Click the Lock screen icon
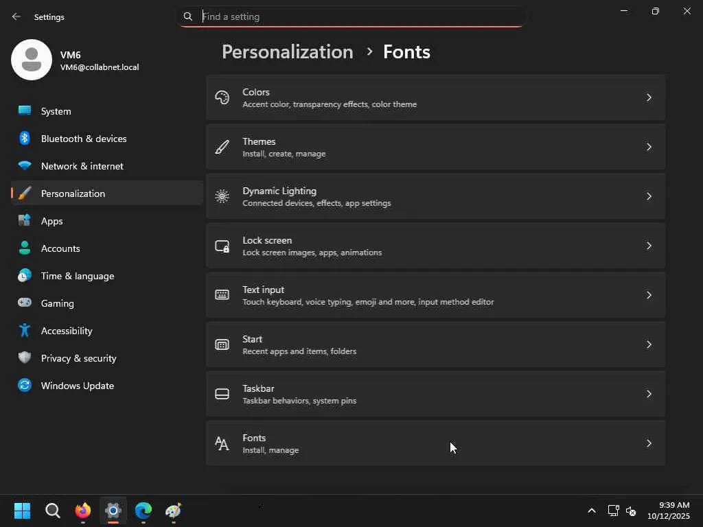Image resolution: width=703 pixels, height=527 pixels. tap(222, 246)
